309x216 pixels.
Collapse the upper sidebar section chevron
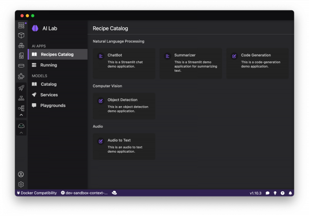21,115
